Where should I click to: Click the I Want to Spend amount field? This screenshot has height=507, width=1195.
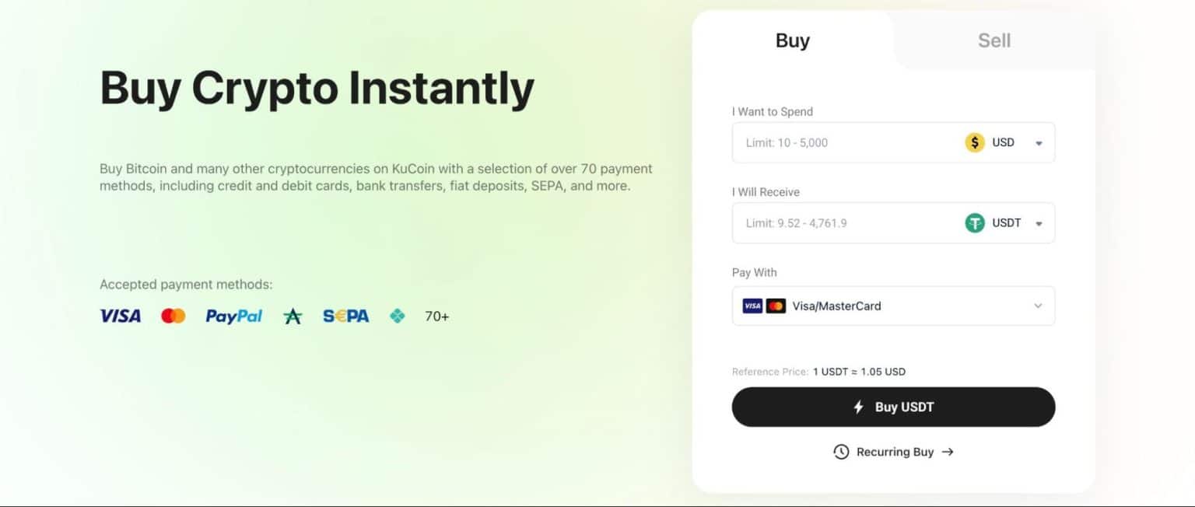(x=825, y=142)
